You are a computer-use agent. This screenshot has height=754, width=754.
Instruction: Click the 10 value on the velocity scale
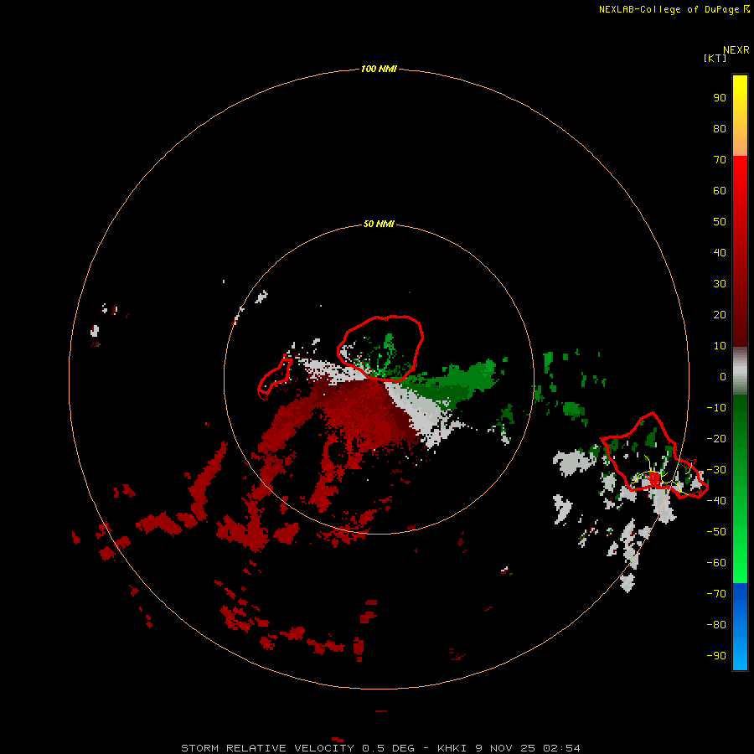[x=720, y=346]
